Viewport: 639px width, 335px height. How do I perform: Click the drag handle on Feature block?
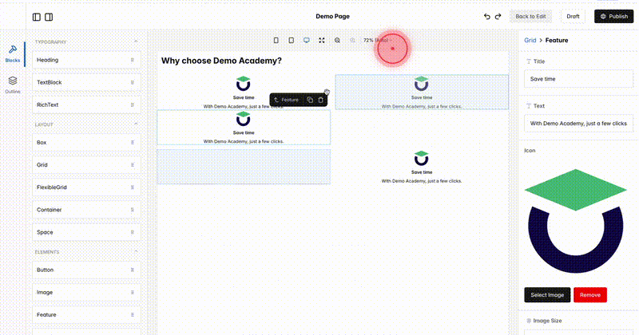pos(132,314)
